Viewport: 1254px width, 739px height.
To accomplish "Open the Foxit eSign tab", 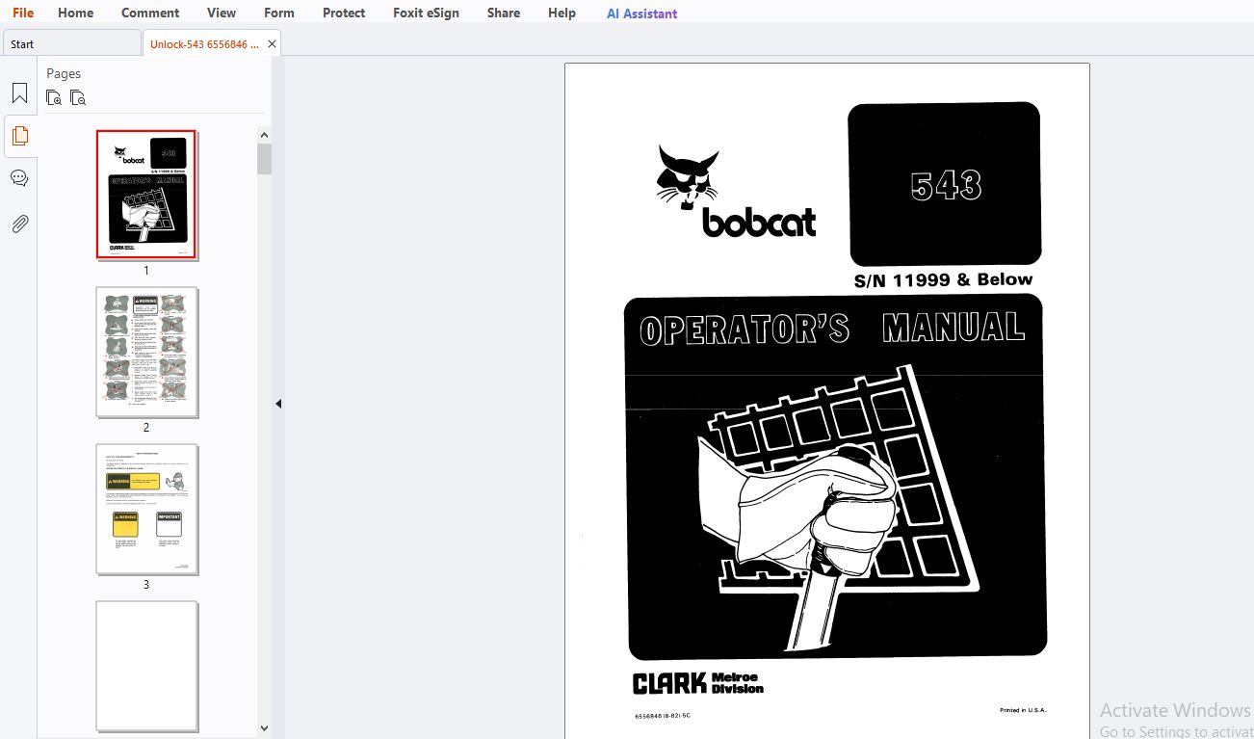I will click(x=426, y=13).
